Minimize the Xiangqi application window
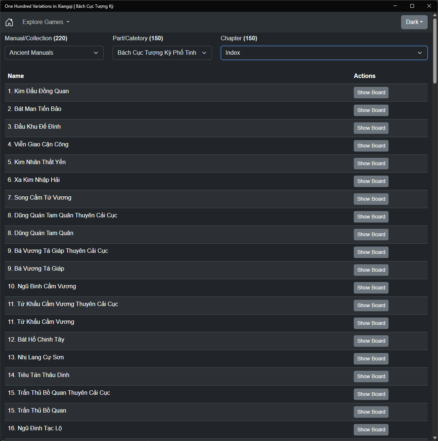Viewport: 438px width, 441px height. pos(395,6)
